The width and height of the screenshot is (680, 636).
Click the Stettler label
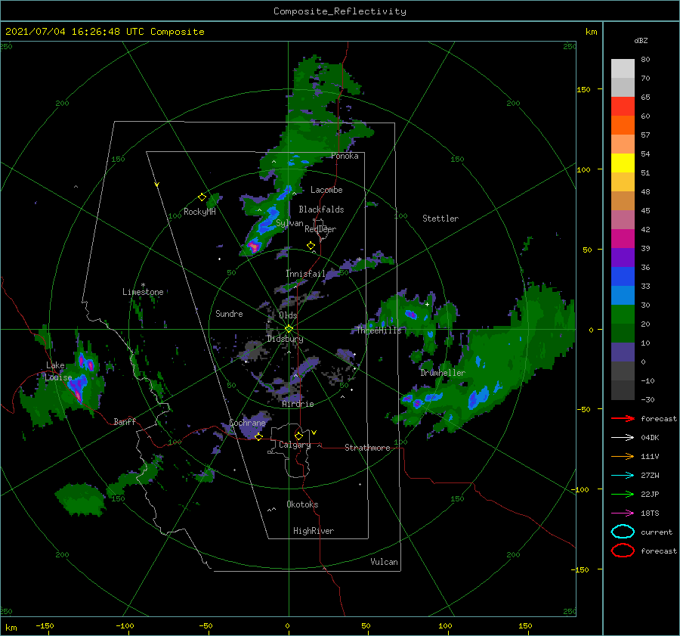pyautogui.click(x=440, y=219)
